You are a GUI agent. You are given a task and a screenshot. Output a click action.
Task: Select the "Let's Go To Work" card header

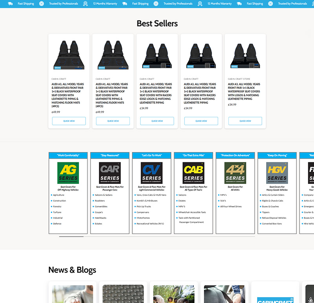[152, 155]
